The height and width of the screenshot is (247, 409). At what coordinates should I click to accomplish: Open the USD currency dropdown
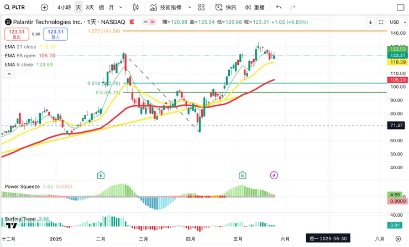(x=395, y=22)
